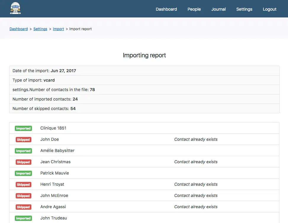
Task: Follow the Import breadcrumb link
Action: [58, 29]
